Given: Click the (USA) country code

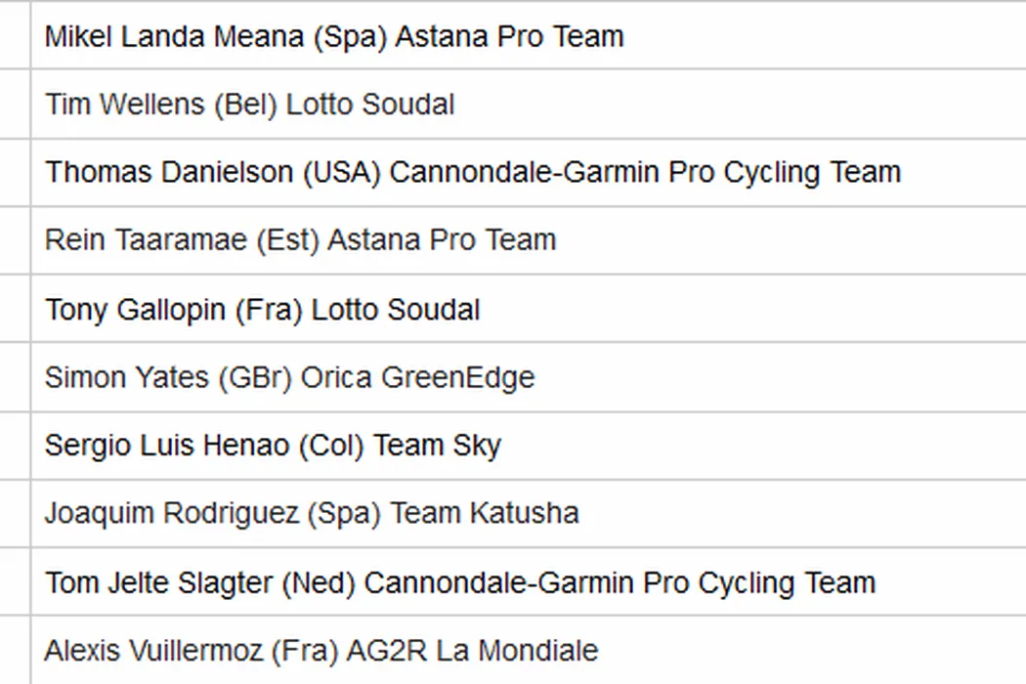Looking at the screenshot, I should (x=341, y=173).
